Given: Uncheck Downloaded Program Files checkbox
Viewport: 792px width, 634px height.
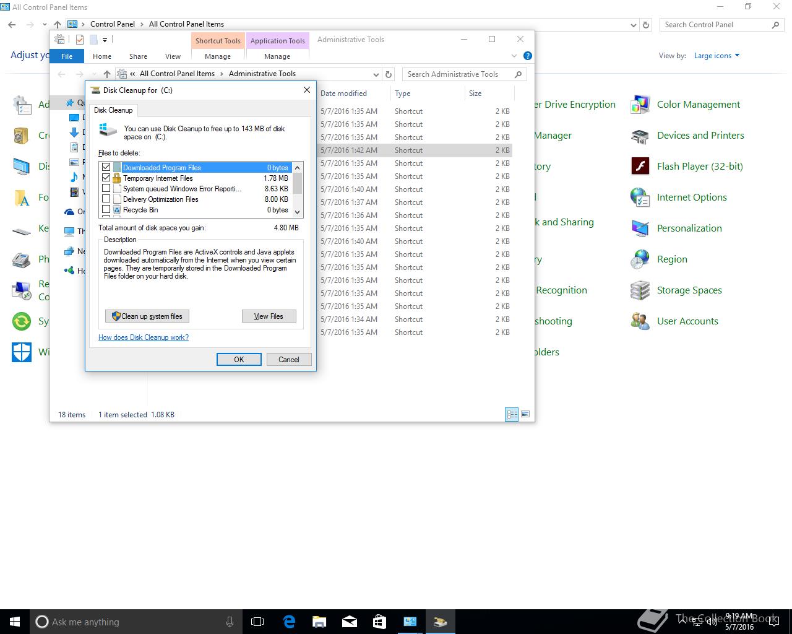Looking at the screenshot, I should click(106, 168).
